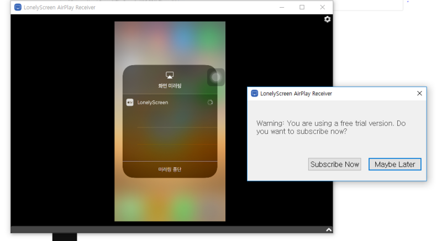Tap the AirPlay screen mirroring icon

pyautogui.click(x=170, y=75)
